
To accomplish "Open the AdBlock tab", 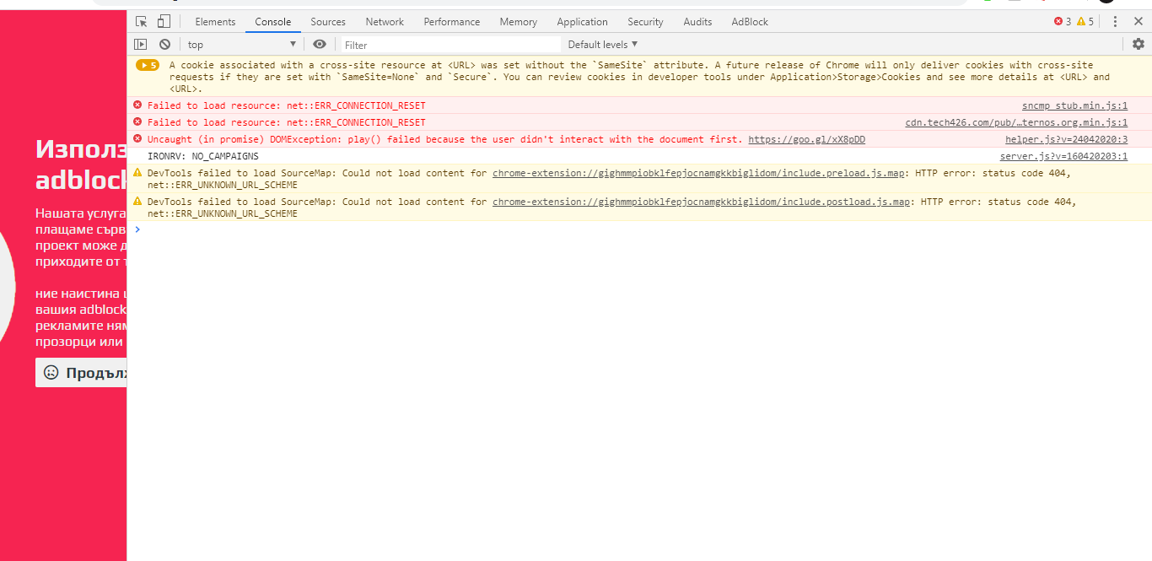I will (x=750, y=22).
